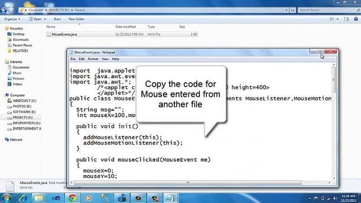Click the Action Center flag tray icon
This screenshot has height=203, width=361.
pos(316,198)
